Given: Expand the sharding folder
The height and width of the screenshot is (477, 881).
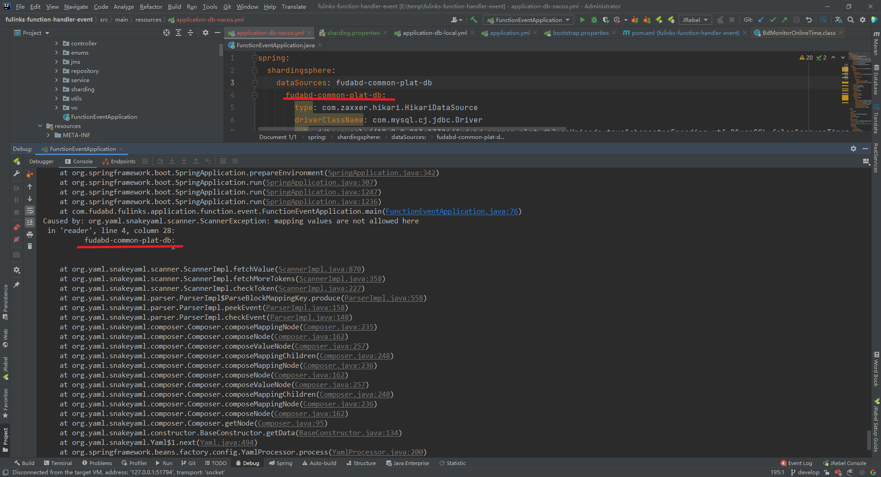Looking at the screenshot, I should [x=56, y=89].
